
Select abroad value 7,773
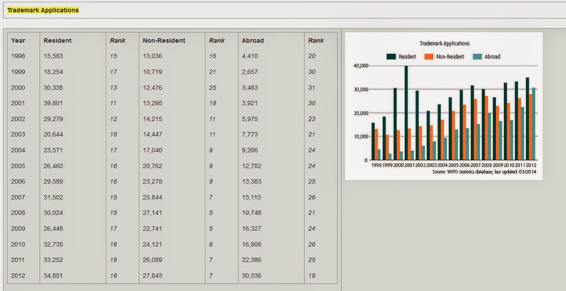click(250, 134)
